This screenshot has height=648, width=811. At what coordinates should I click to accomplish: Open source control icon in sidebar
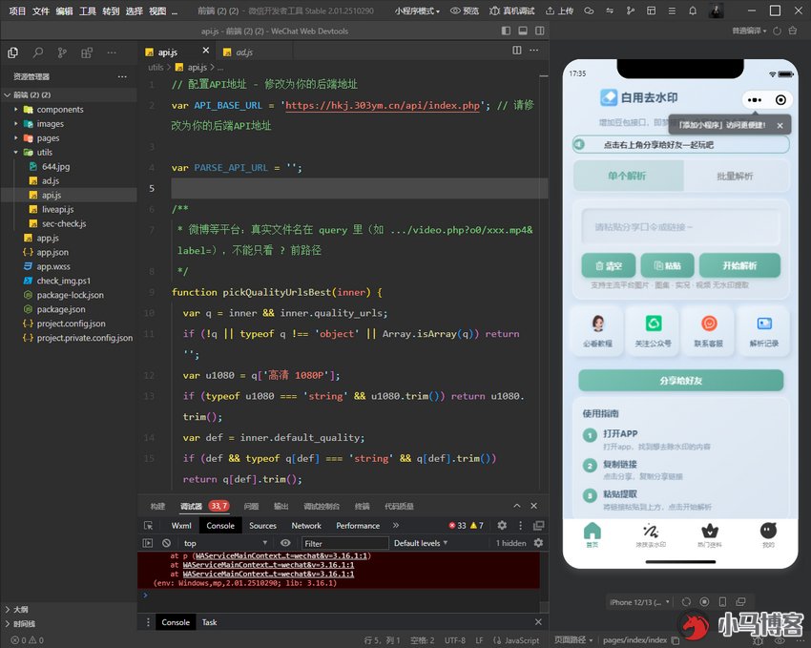(62, 52)
